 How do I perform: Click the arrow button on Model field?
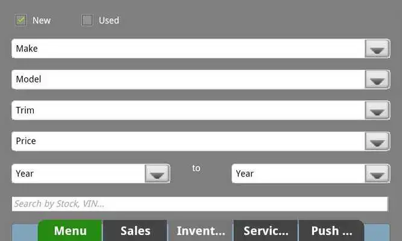point(377,80)
